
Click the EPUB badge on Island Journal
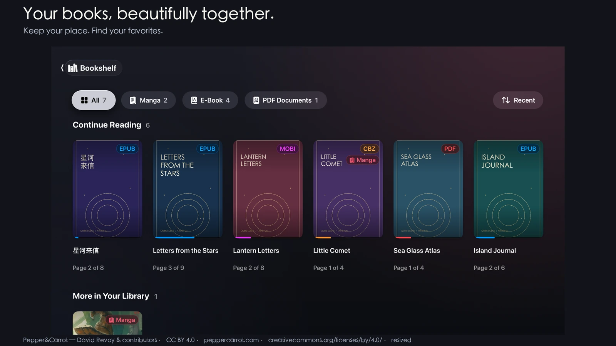528,149
